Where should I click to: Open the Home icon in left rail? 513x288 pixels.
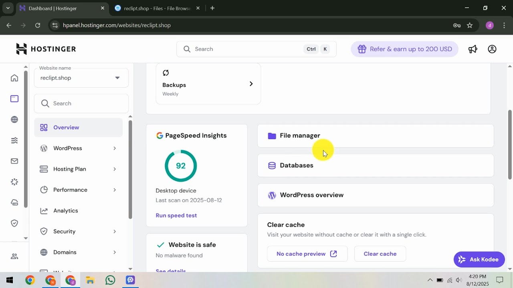tap(14, 78)
